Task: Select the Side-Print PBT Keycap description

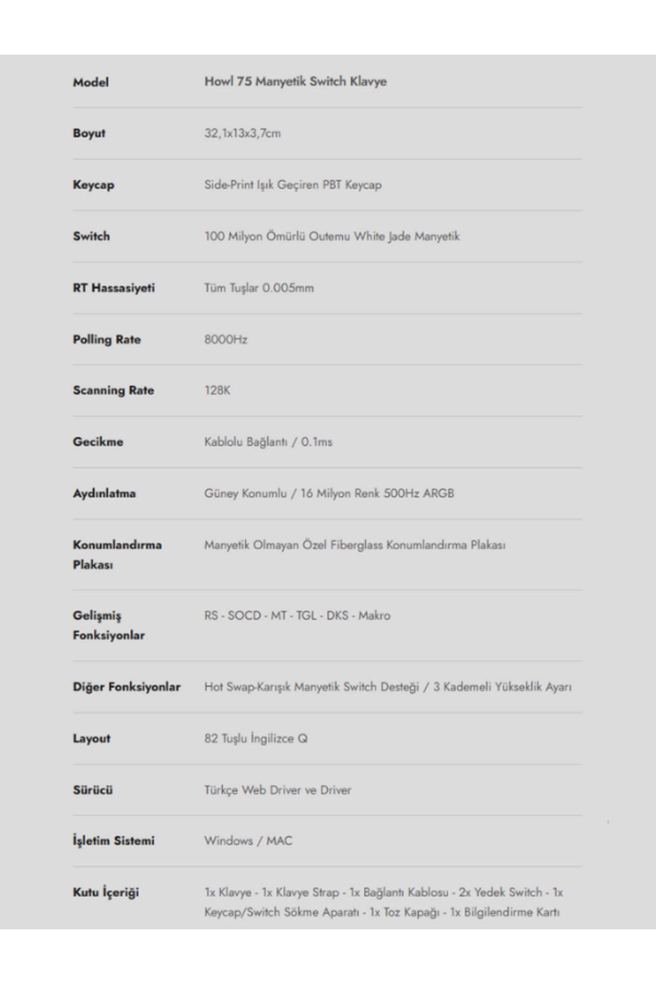Action: coord(292,185)
